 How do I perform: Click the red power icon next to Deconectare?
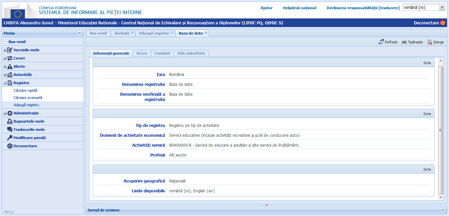pos(443,23)
